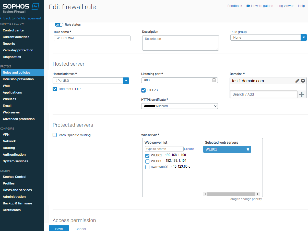Open the Feedback link

coord(235,6)
